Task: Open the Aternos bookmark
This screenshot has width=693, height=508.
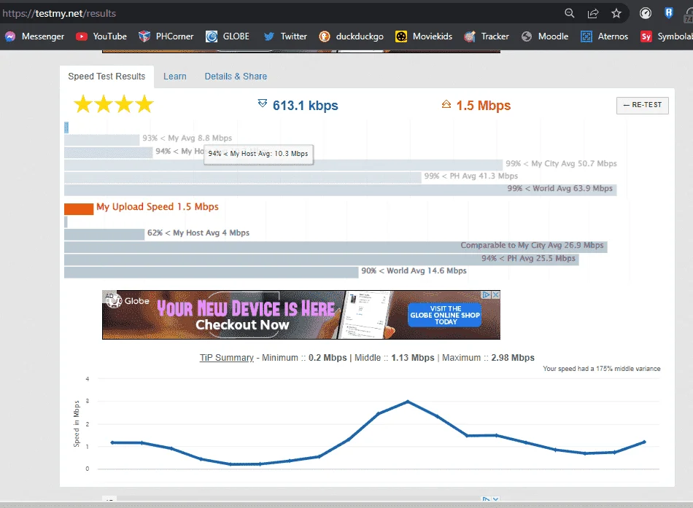Action: pos(604,36)
